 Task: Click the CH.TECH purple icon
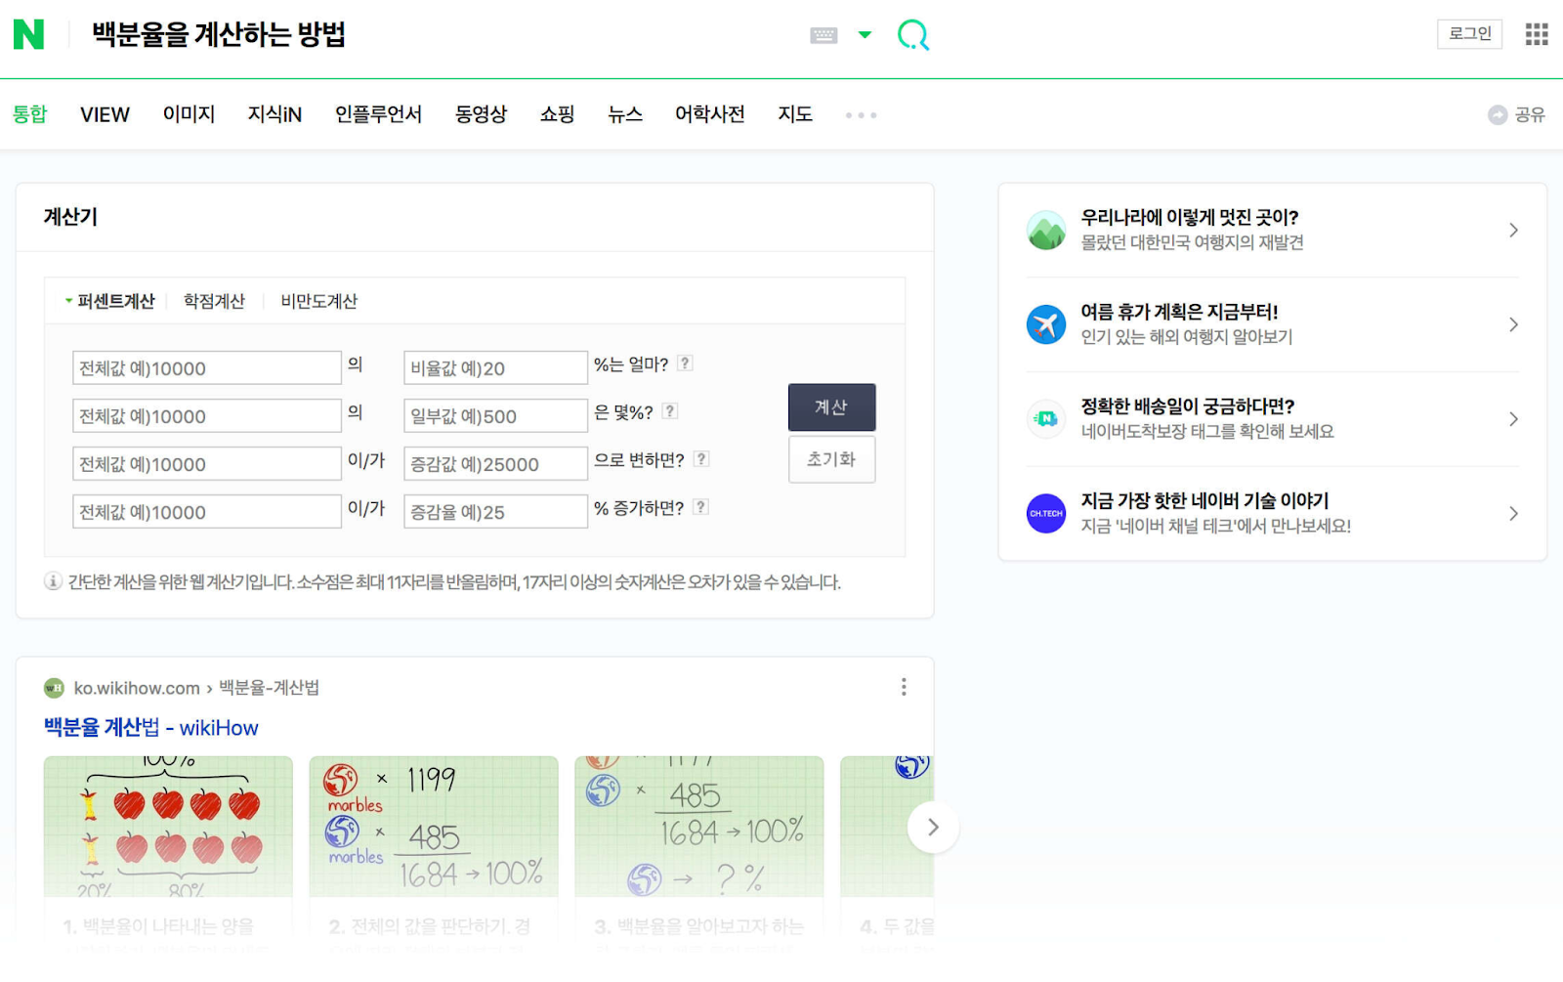[x=1046, y=513]
